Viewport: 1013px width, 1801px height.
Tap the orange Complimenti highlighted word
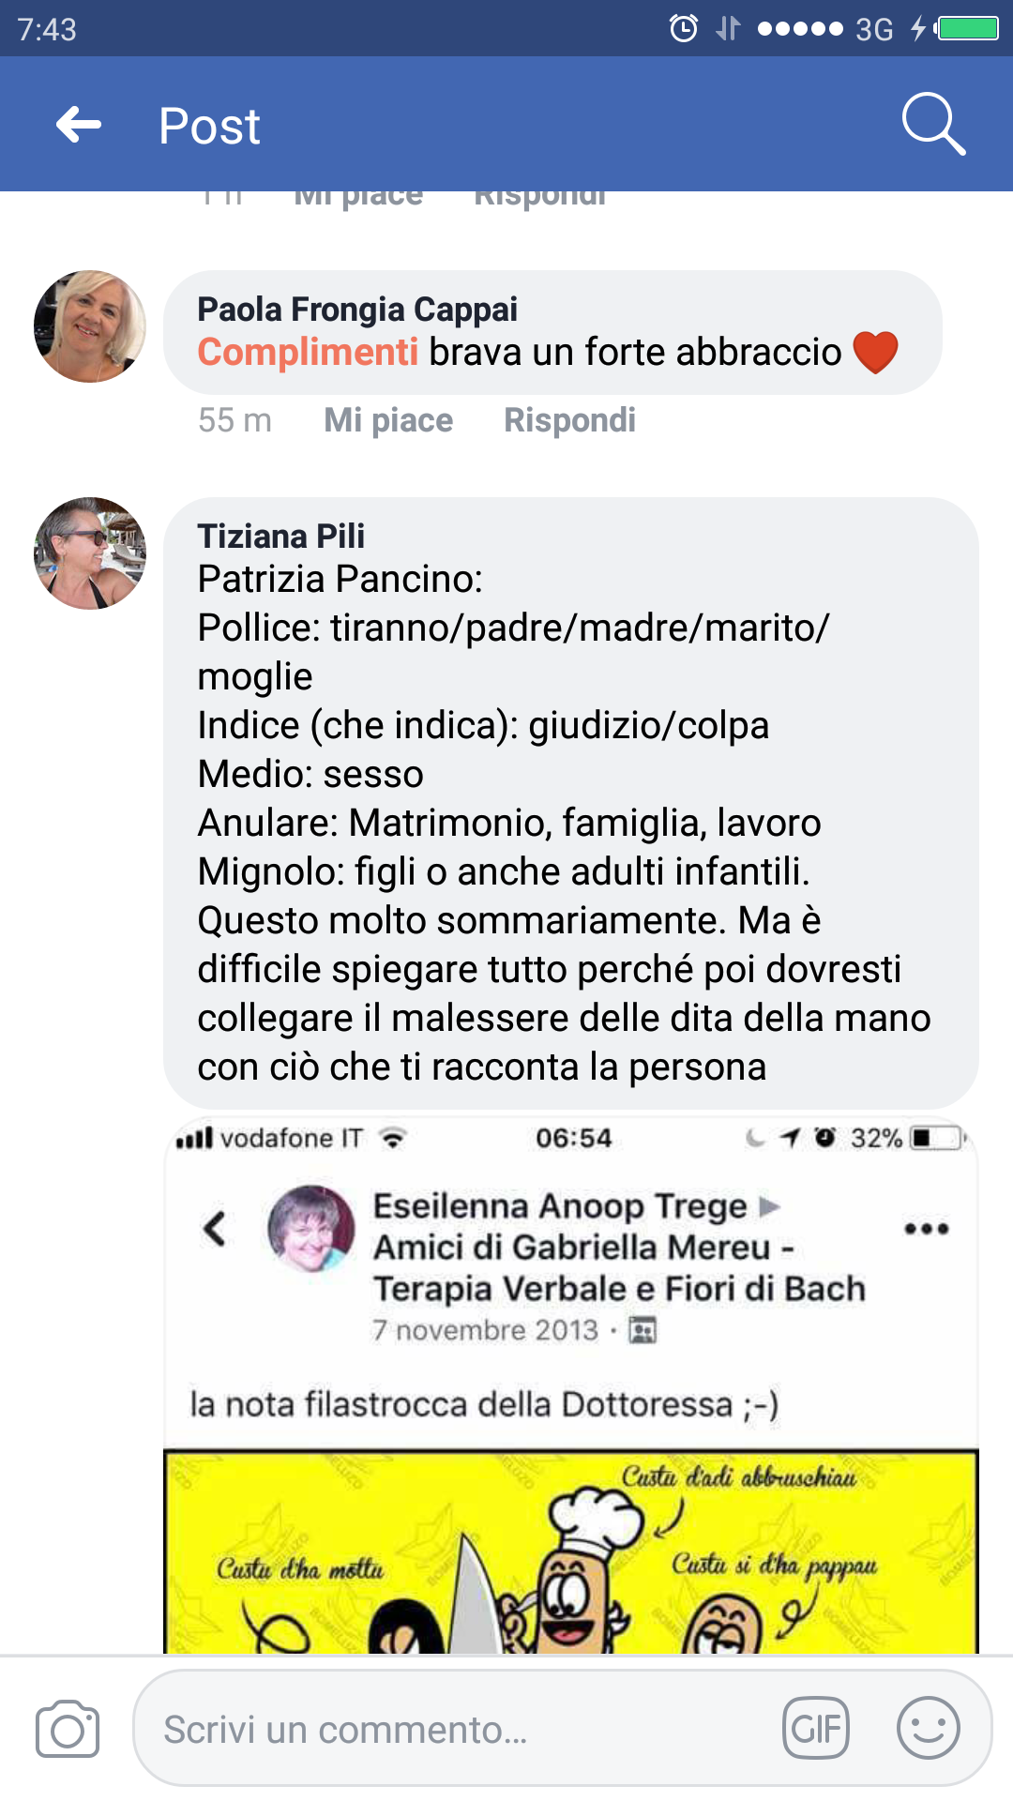click(308, 353)
